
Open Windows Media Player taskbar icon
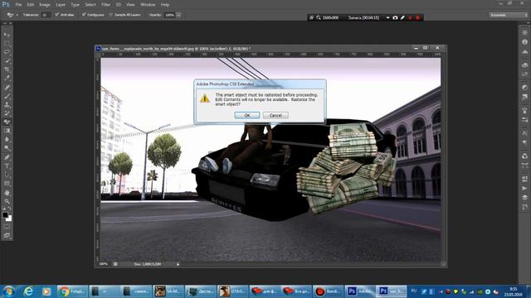click(46, 291)
